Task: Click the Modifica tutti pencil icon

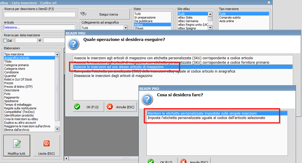Action: [x=17, y=144]
